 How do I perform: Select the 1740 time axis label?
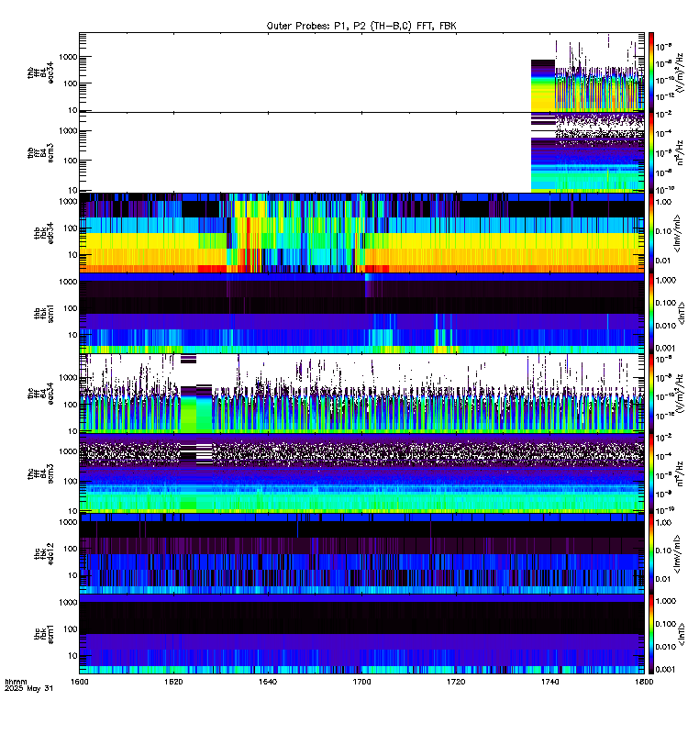[x=549, y=682]
